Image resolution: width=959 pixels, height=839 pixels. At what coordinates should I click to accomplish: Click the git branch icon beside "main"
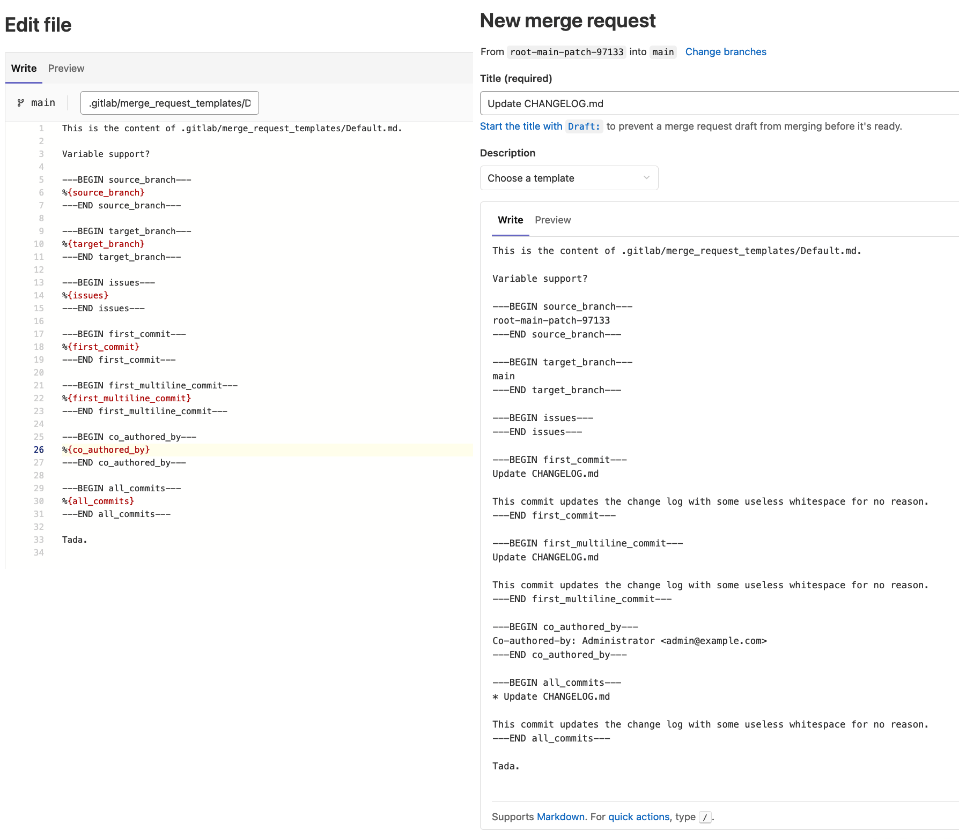[x=21, y=102]
